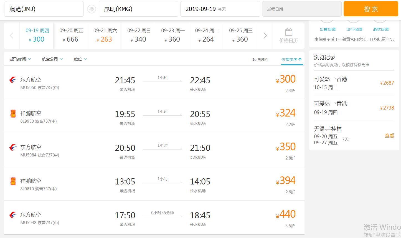Image resolution: width=401 pixels, height=238 pixels.
Task: Click ¥2738 price in browsing history
Action: tap(387, 108)
